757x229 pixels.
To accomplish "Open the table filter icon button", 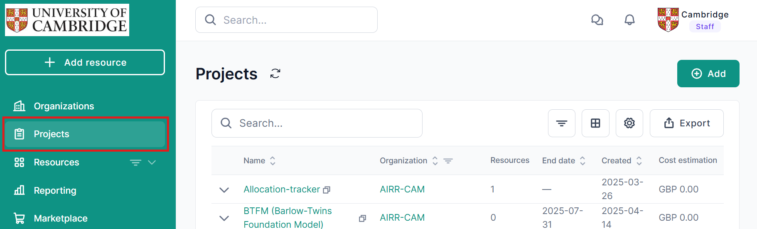I will click(561, 123).
